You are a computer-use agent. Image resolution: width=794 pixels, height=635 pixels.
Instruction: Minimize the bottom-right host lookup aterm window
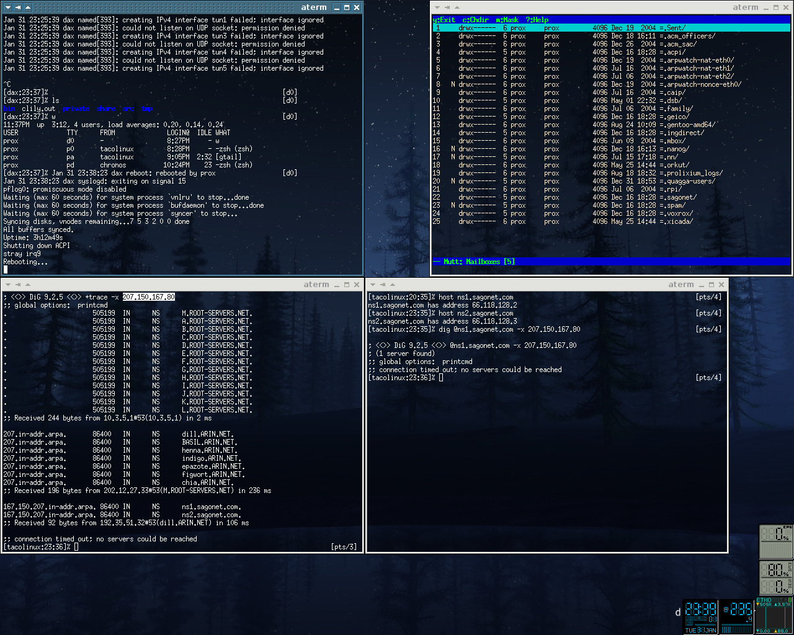(x=701, y=285)
